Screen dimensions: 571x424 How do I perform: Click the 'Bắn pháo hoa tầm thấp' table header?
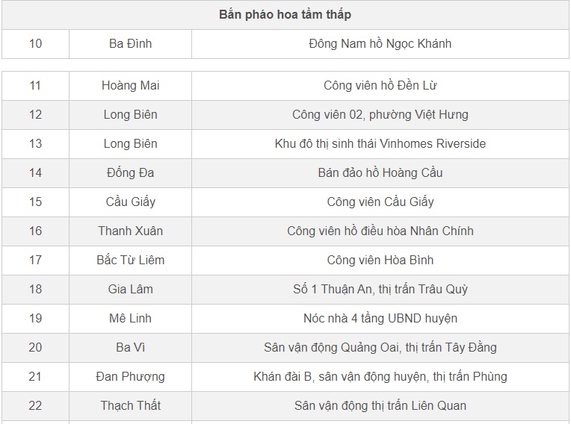285,14
